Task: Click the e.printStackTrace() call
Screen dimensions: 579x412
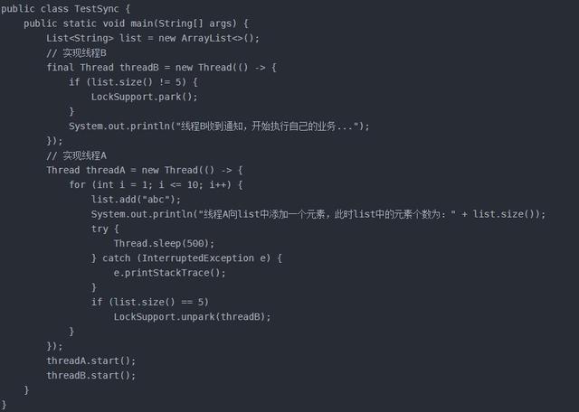Action: coord(169,273)
